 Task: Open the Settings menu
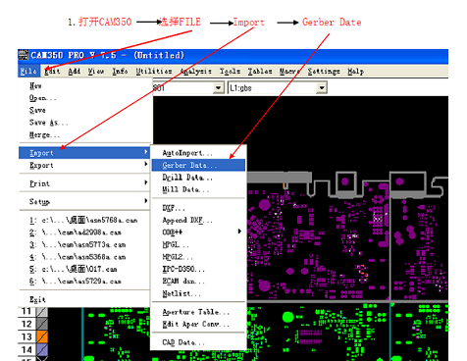(x=324, y=72)
